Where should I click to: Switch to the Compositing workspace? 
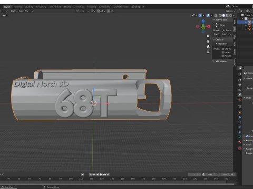(x=105, y=7)
